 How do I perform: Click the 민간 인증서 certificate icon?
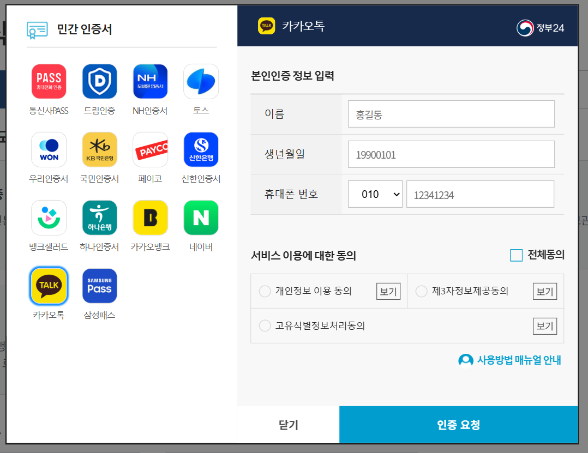pyautogui.click(x=37, y=30)
